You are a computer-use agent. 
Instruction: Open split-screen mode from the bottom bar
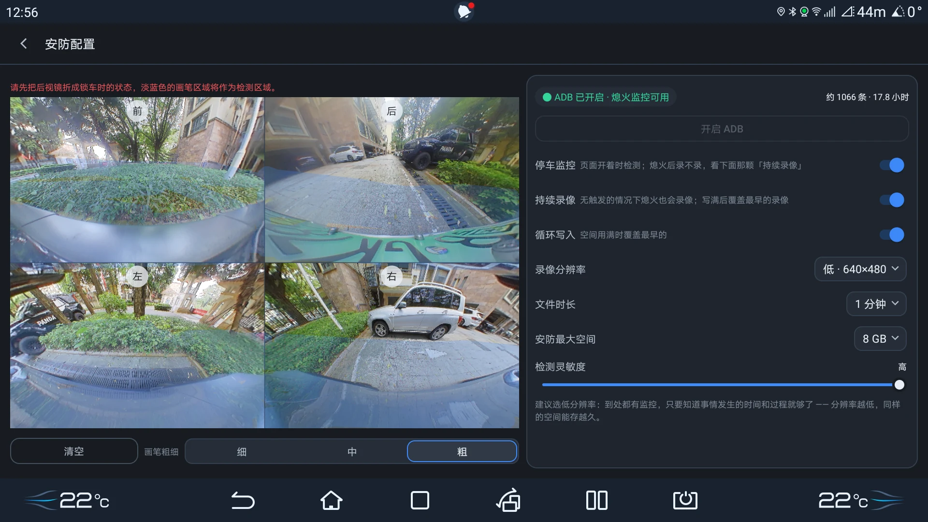point(597,500)
